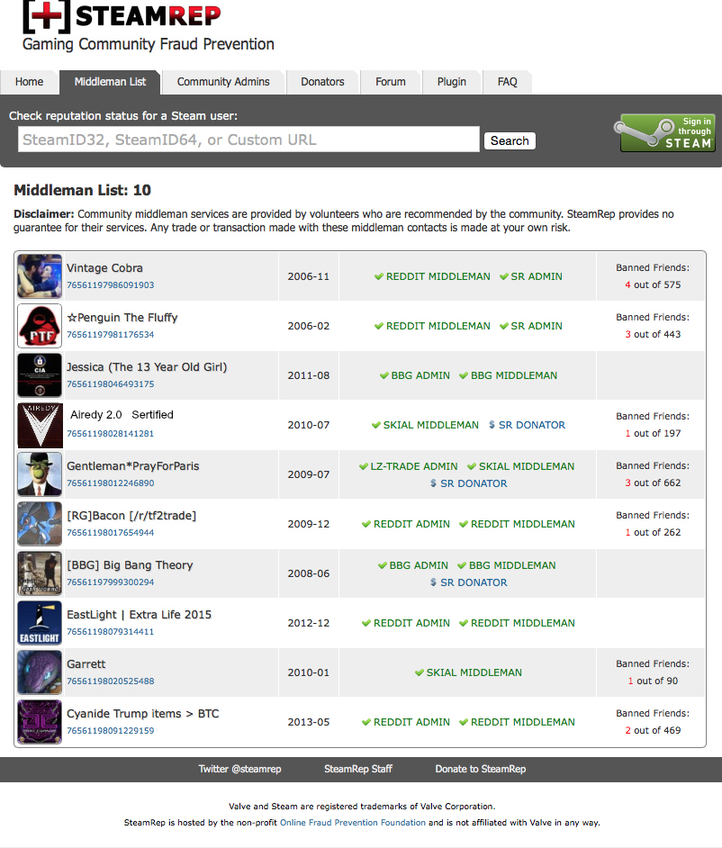Click join date 2006-11

click(308, 276)
